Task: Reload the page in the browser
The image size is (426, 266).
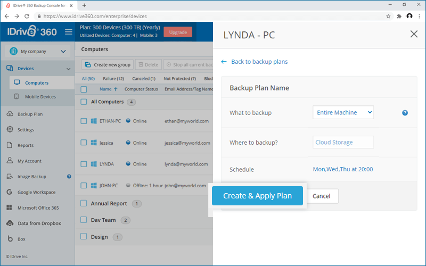Action: (27, 16)
